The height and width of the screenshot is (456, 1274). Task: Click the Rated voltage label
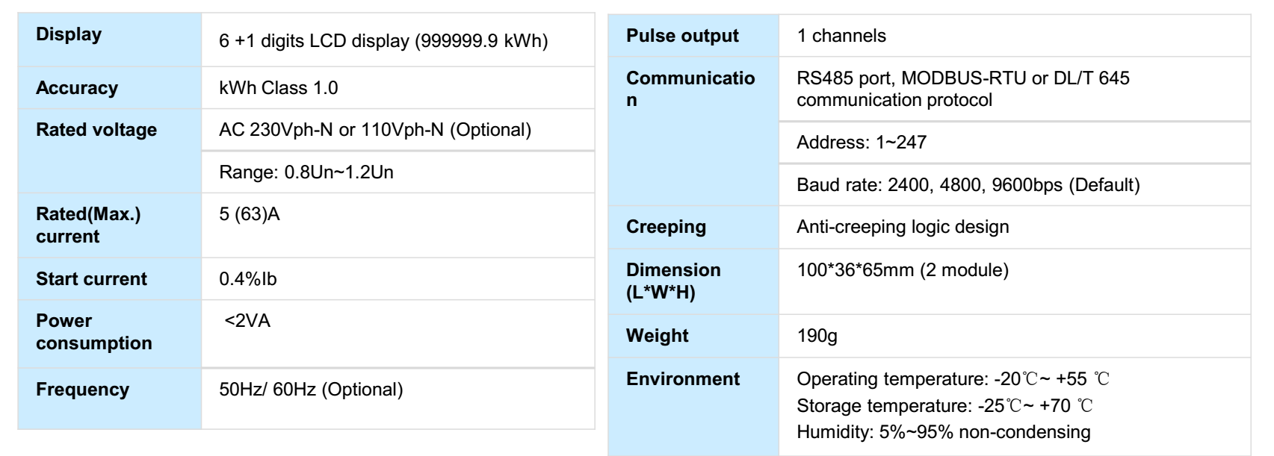(96, 130)
